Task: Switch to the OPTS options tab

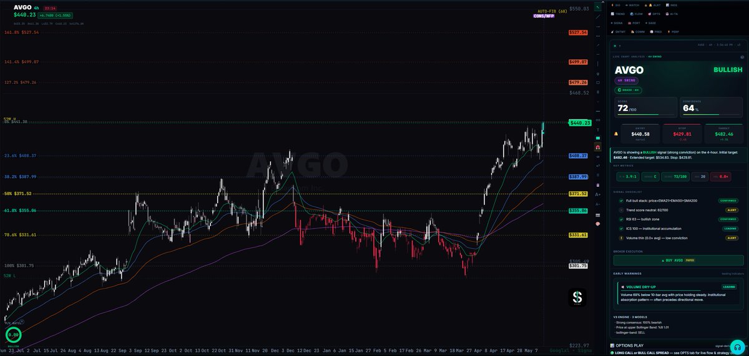Action: tap(654, 14)
